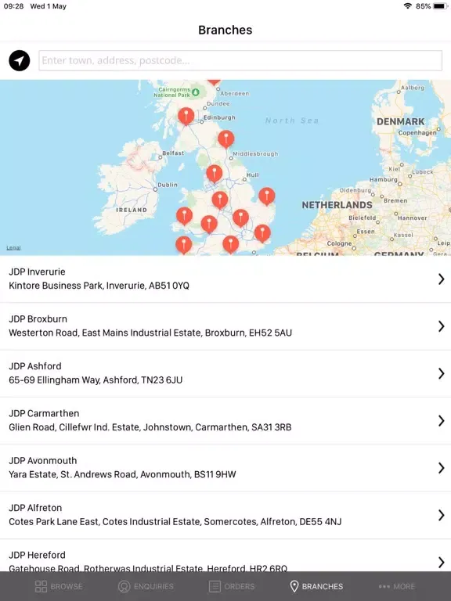Focus the town, address, postcode search field
The width and height of the screenshot is (451, 601).
240,60
